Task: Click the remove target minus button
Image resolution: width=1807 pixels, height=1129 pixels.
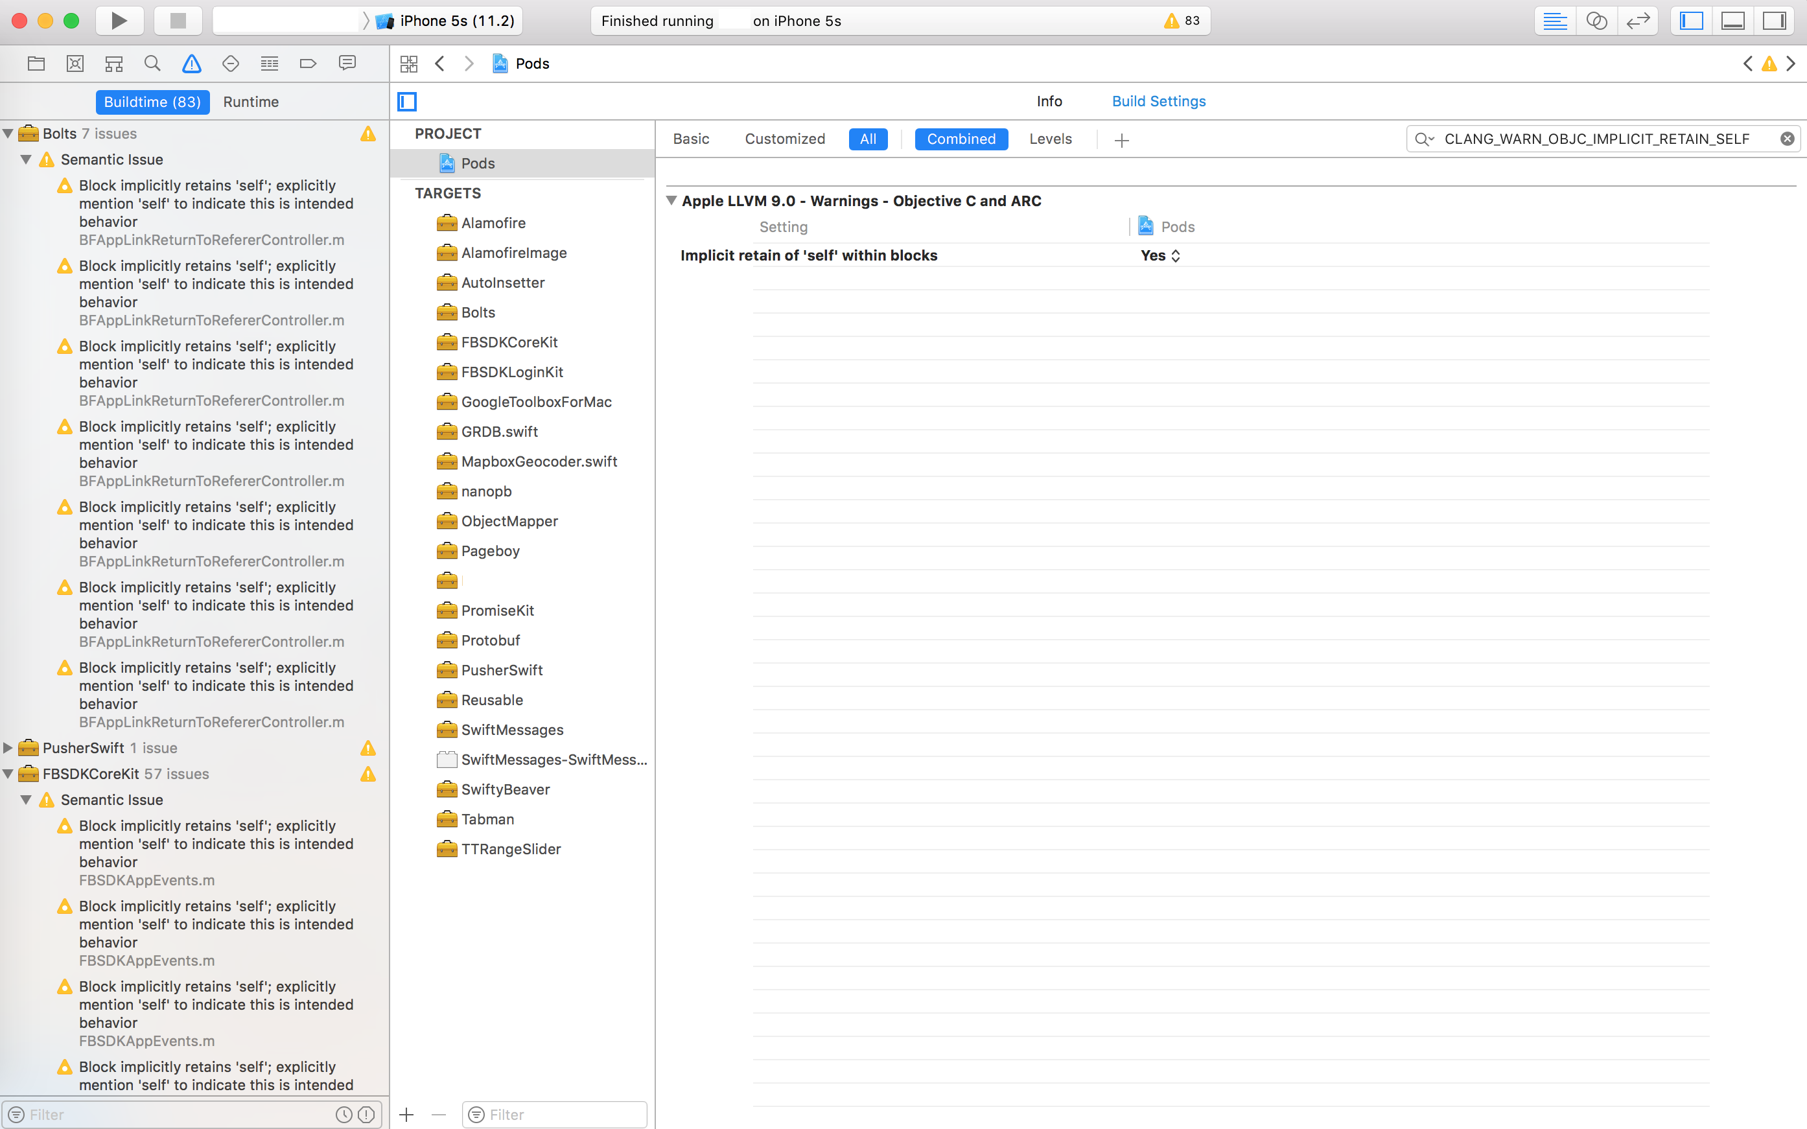Action: click(439, 1115)
